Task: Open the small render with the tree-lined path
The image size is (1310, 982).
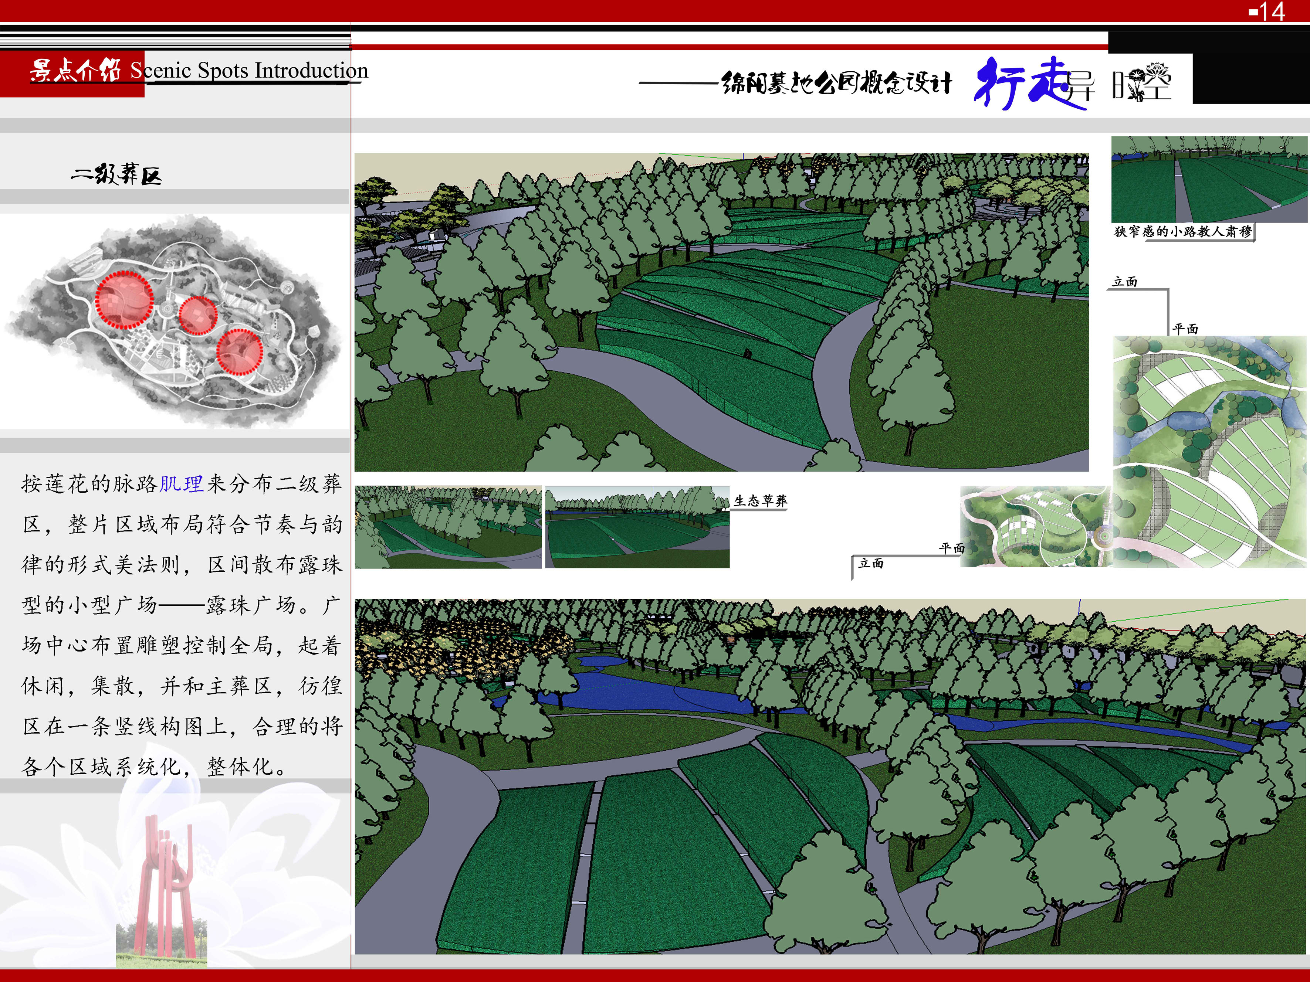Action: 448,527
